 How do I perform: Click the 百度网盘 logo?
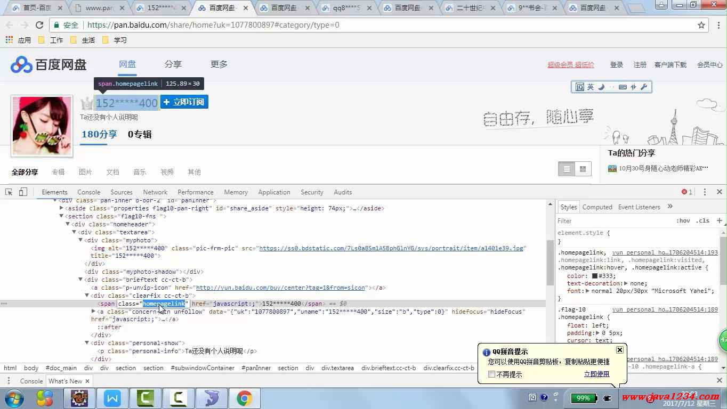(49, 64)
